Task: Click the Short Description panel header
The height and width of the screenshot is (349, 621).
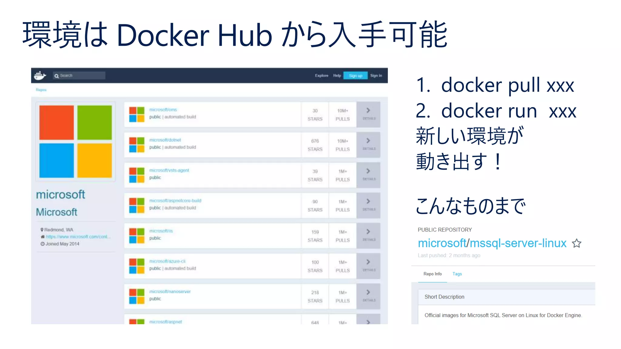Action: click(506, 297)
